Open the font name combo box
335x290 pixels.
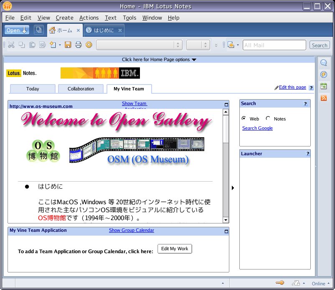[x=139, y=45]
